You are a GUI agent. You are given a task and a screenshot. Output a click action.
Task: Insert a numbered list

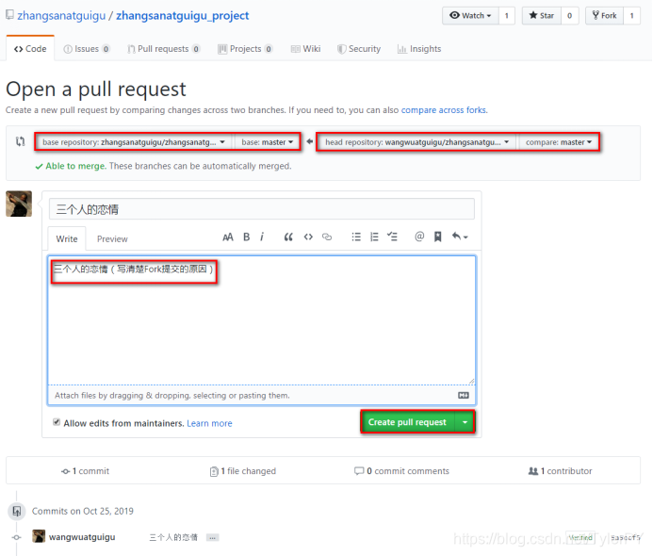[x=374, y=237]
